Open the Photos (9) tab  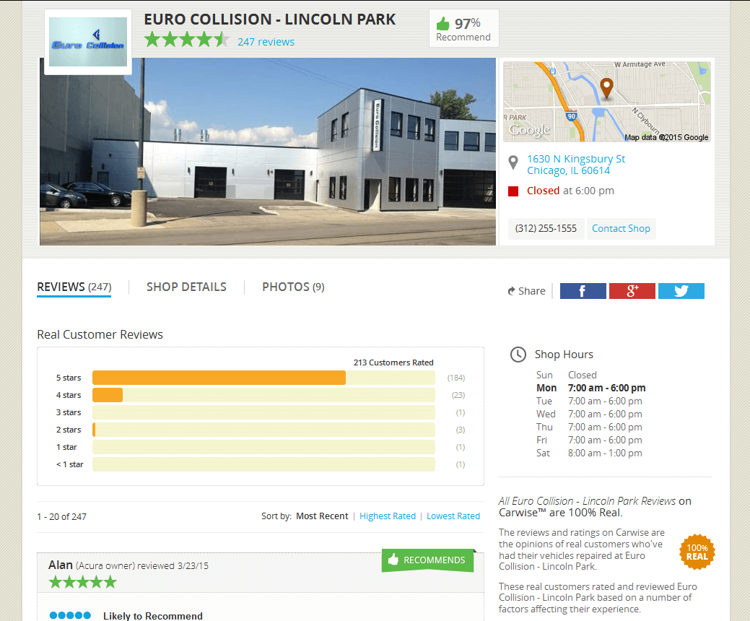point(293,287)
